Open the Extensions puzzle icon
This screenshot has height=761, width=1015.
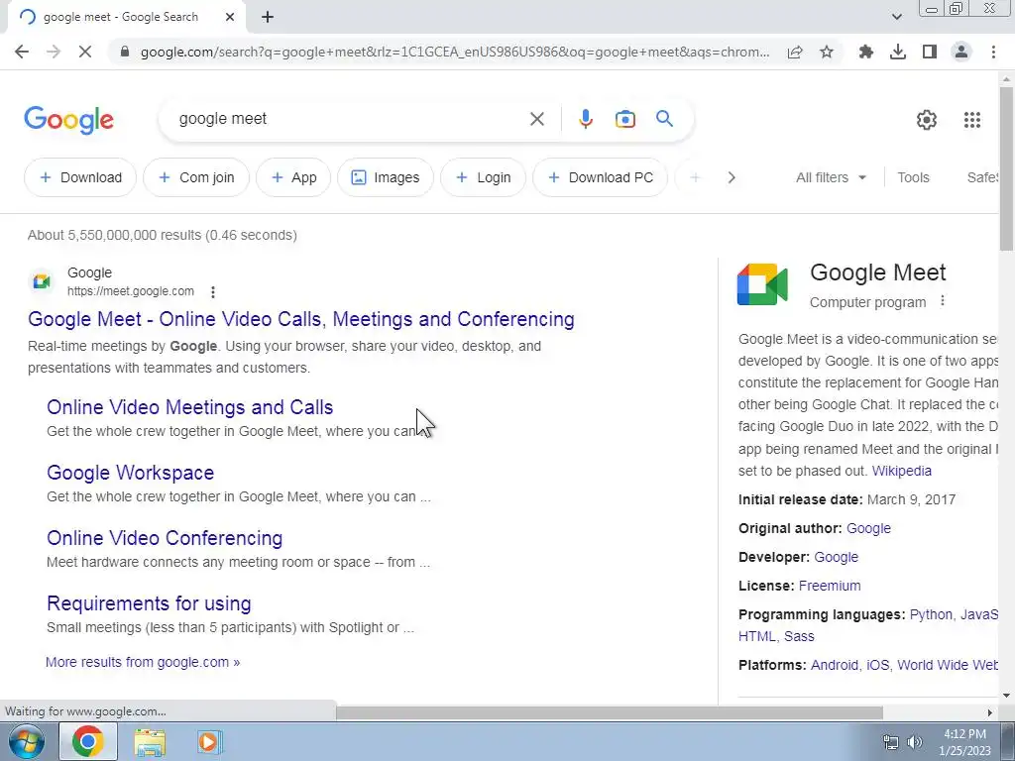pos(866,52)
